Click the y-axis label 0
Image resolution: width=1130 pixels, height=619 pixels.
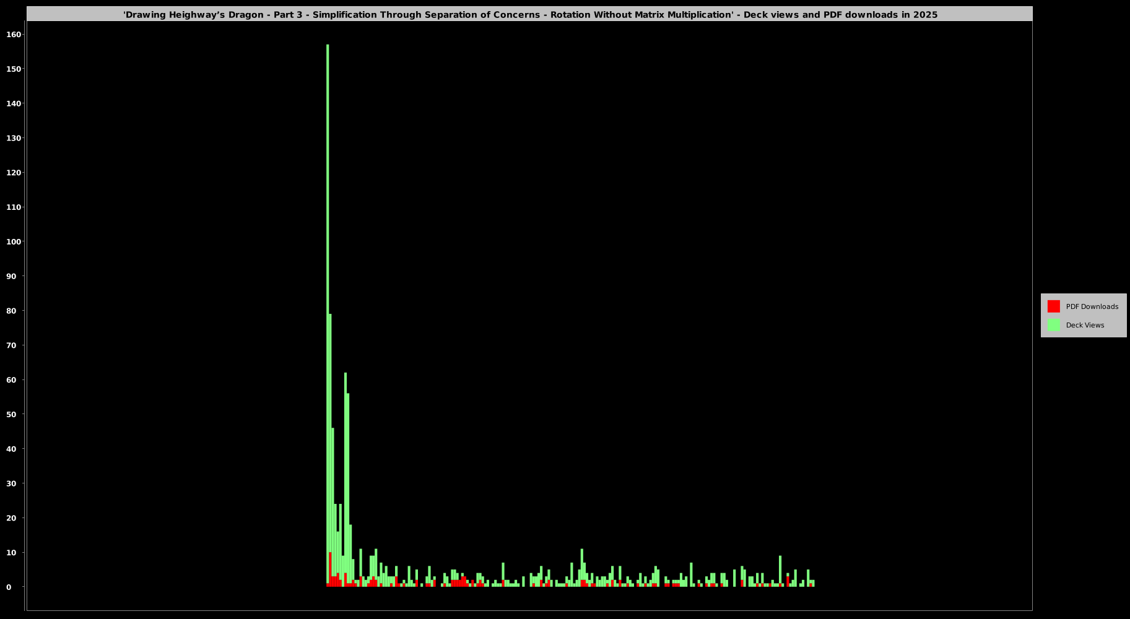9,587
